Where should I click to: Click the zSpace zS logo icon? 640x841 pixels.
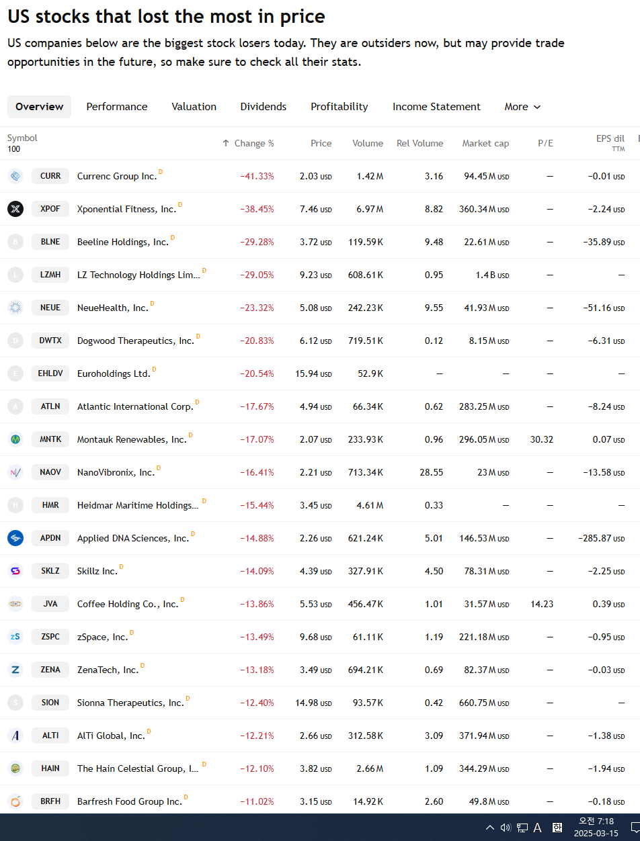pyautogui.click(x=15, y=637)
